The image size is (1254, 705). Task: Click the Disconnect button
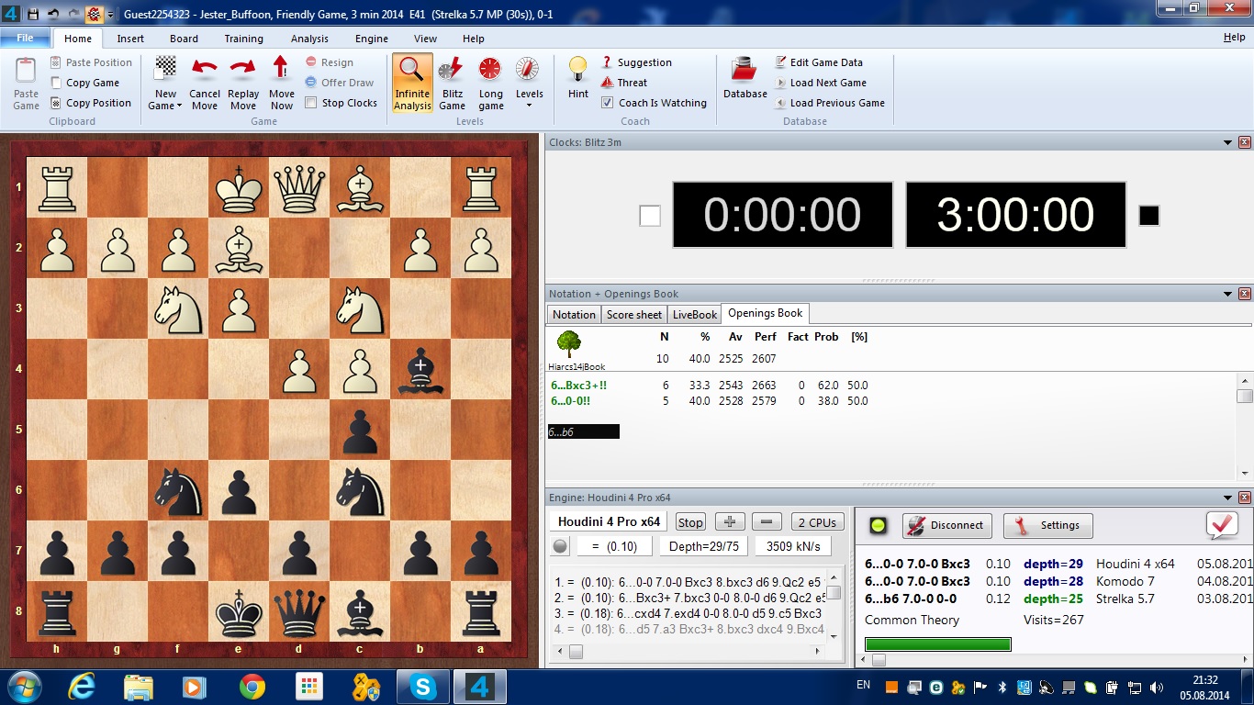coord(945,525)
